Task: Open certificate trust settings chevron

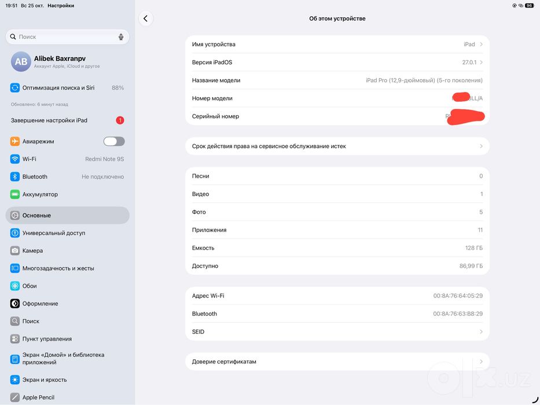Action: pos(481,362)
